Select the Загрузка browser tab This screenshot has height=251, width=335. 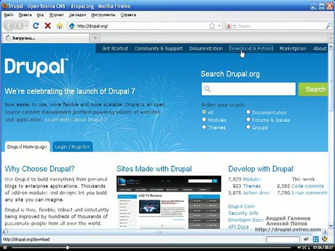[x=45, y=38]
